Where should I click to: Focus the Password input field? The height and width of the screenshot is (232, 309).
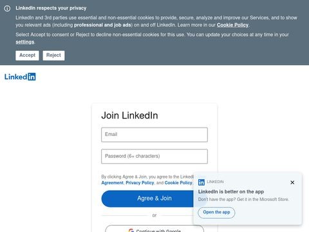[x=154, y=156]
